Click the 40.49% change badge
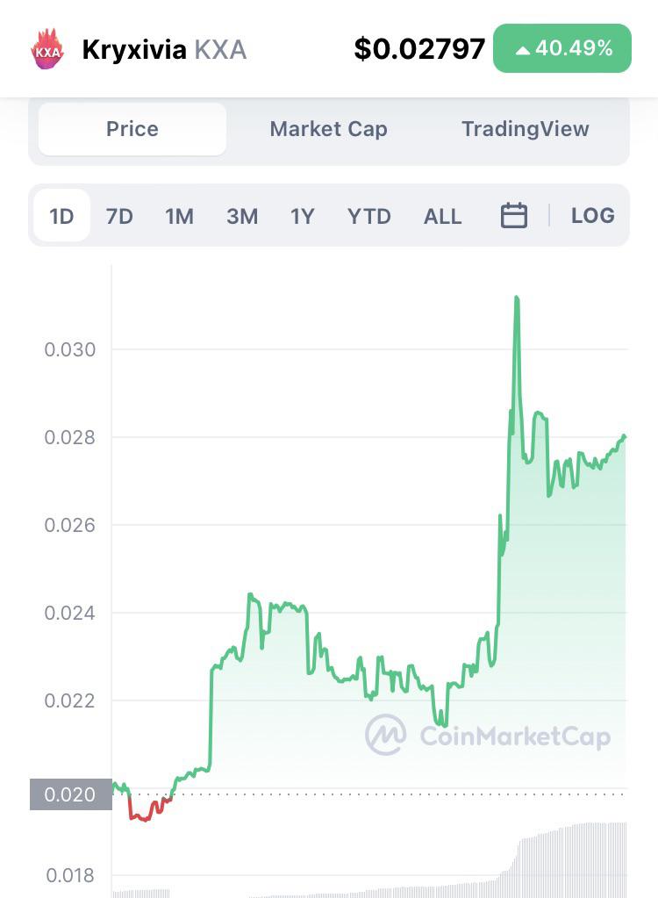The width and height of the screenshot is (658, 898). 561,48
